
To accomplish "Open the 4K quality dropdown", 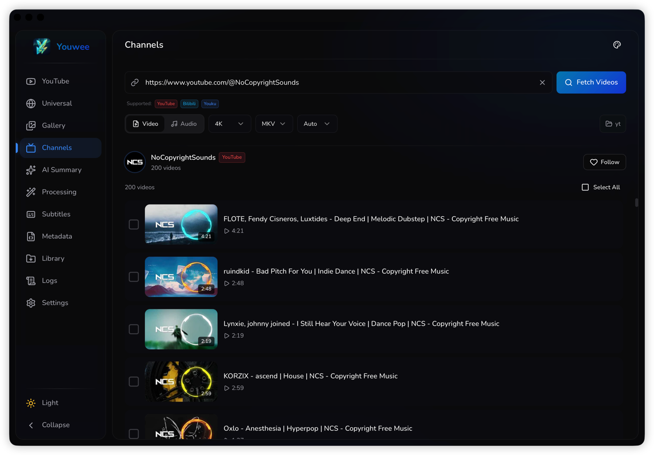I will point(230,124).
